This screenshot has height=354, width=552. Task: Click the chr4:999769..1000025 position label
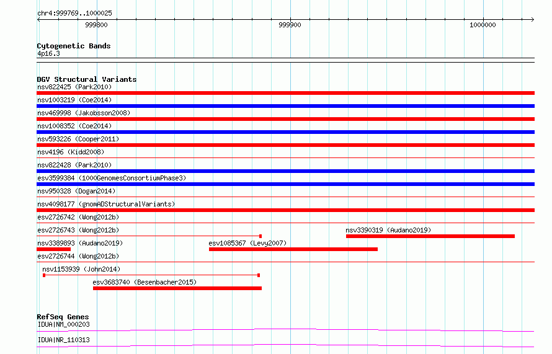pyautogui.click(x=74, y=13)
